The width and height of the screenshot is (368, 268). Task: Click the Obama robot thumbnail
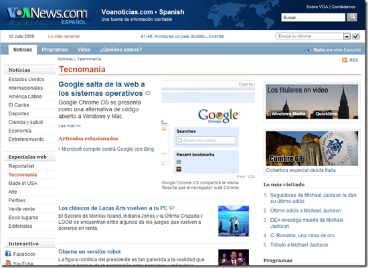click(234, 257)
